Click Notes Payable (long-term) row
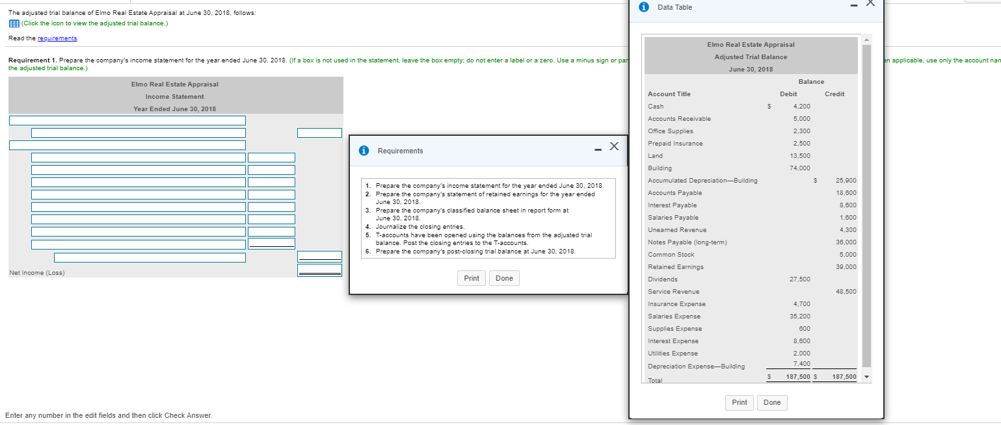The height and width of the screenshot is (425, 1001). coord(751,242)
